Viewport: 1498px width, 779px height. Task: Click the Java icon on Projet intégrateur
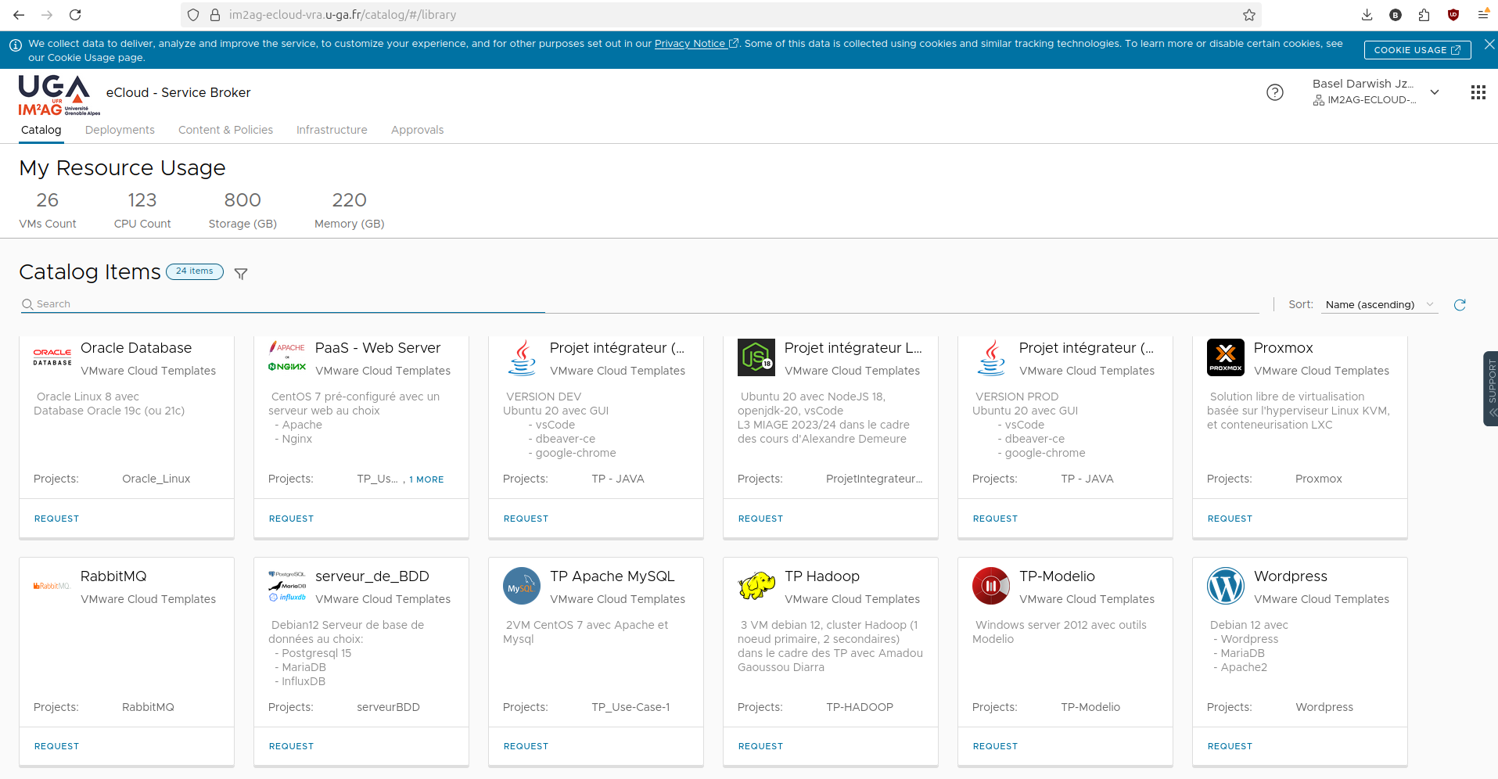click(x=521, y=357)
